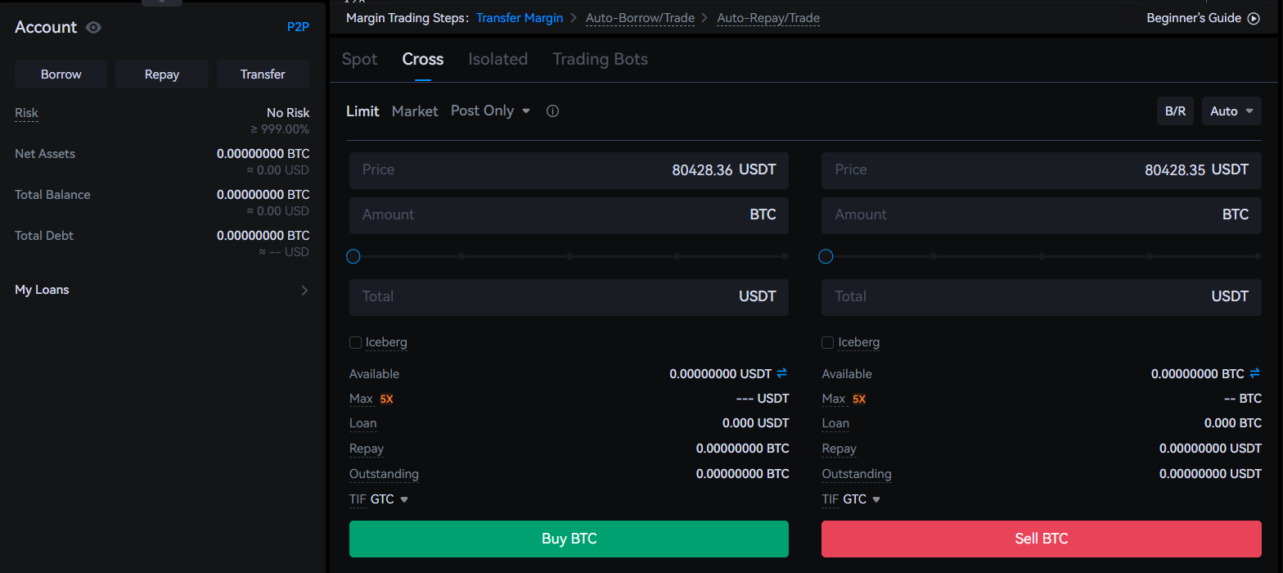Enable Iceberg checkbox on sell side
The width and height of the screenshot is (1283, 573).
click(827, 342)
